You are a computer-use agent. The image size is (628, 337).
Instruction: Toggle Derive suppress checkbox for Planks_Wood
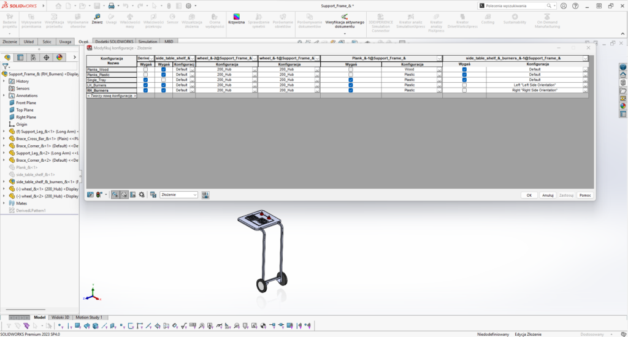pos(145,69)
